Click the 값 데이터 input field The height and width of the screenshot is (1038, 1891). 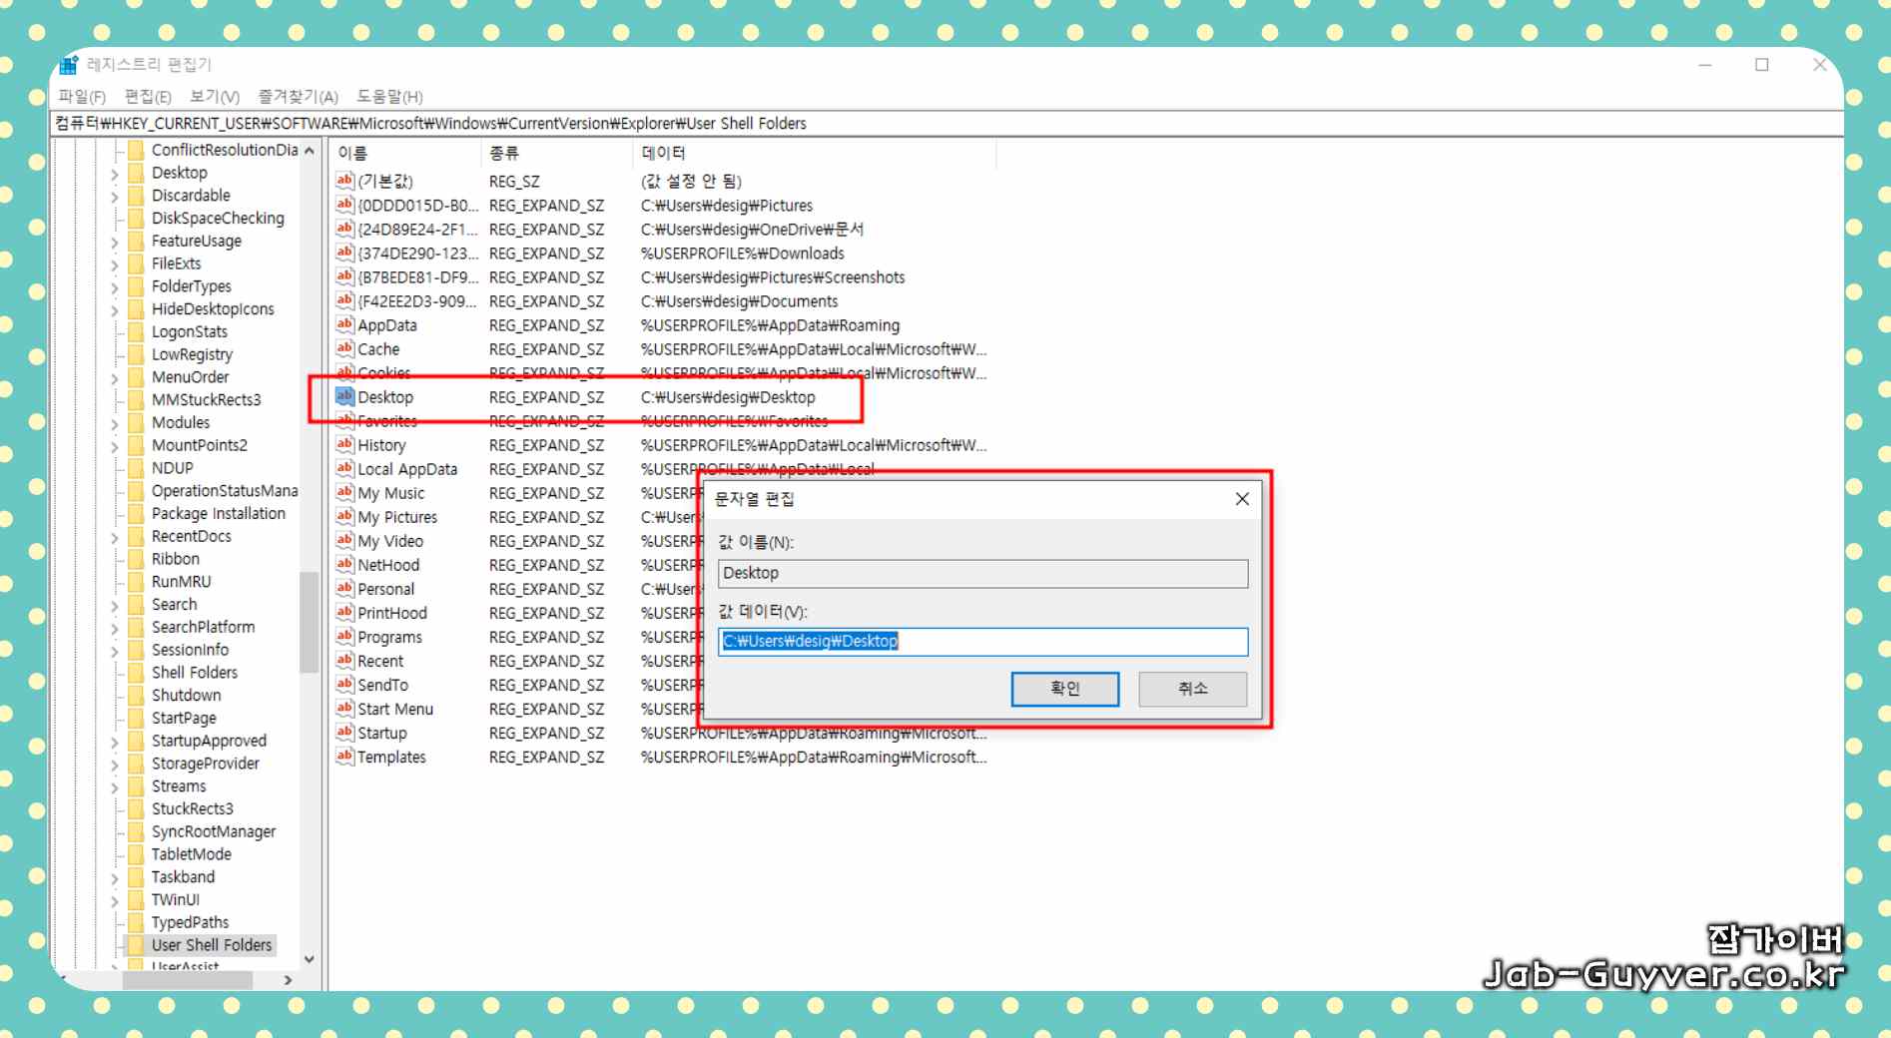coord(982,642)
